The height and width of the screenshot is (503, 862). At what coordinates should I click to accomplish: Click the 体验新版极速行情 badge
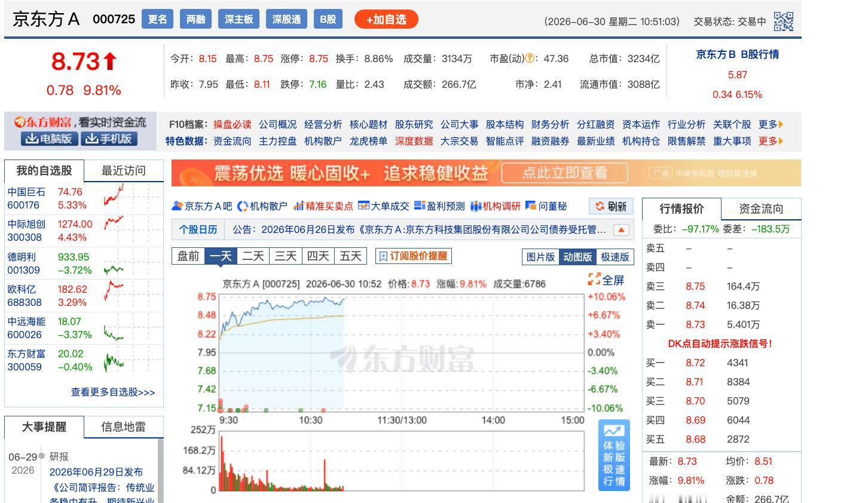[614, 455]
